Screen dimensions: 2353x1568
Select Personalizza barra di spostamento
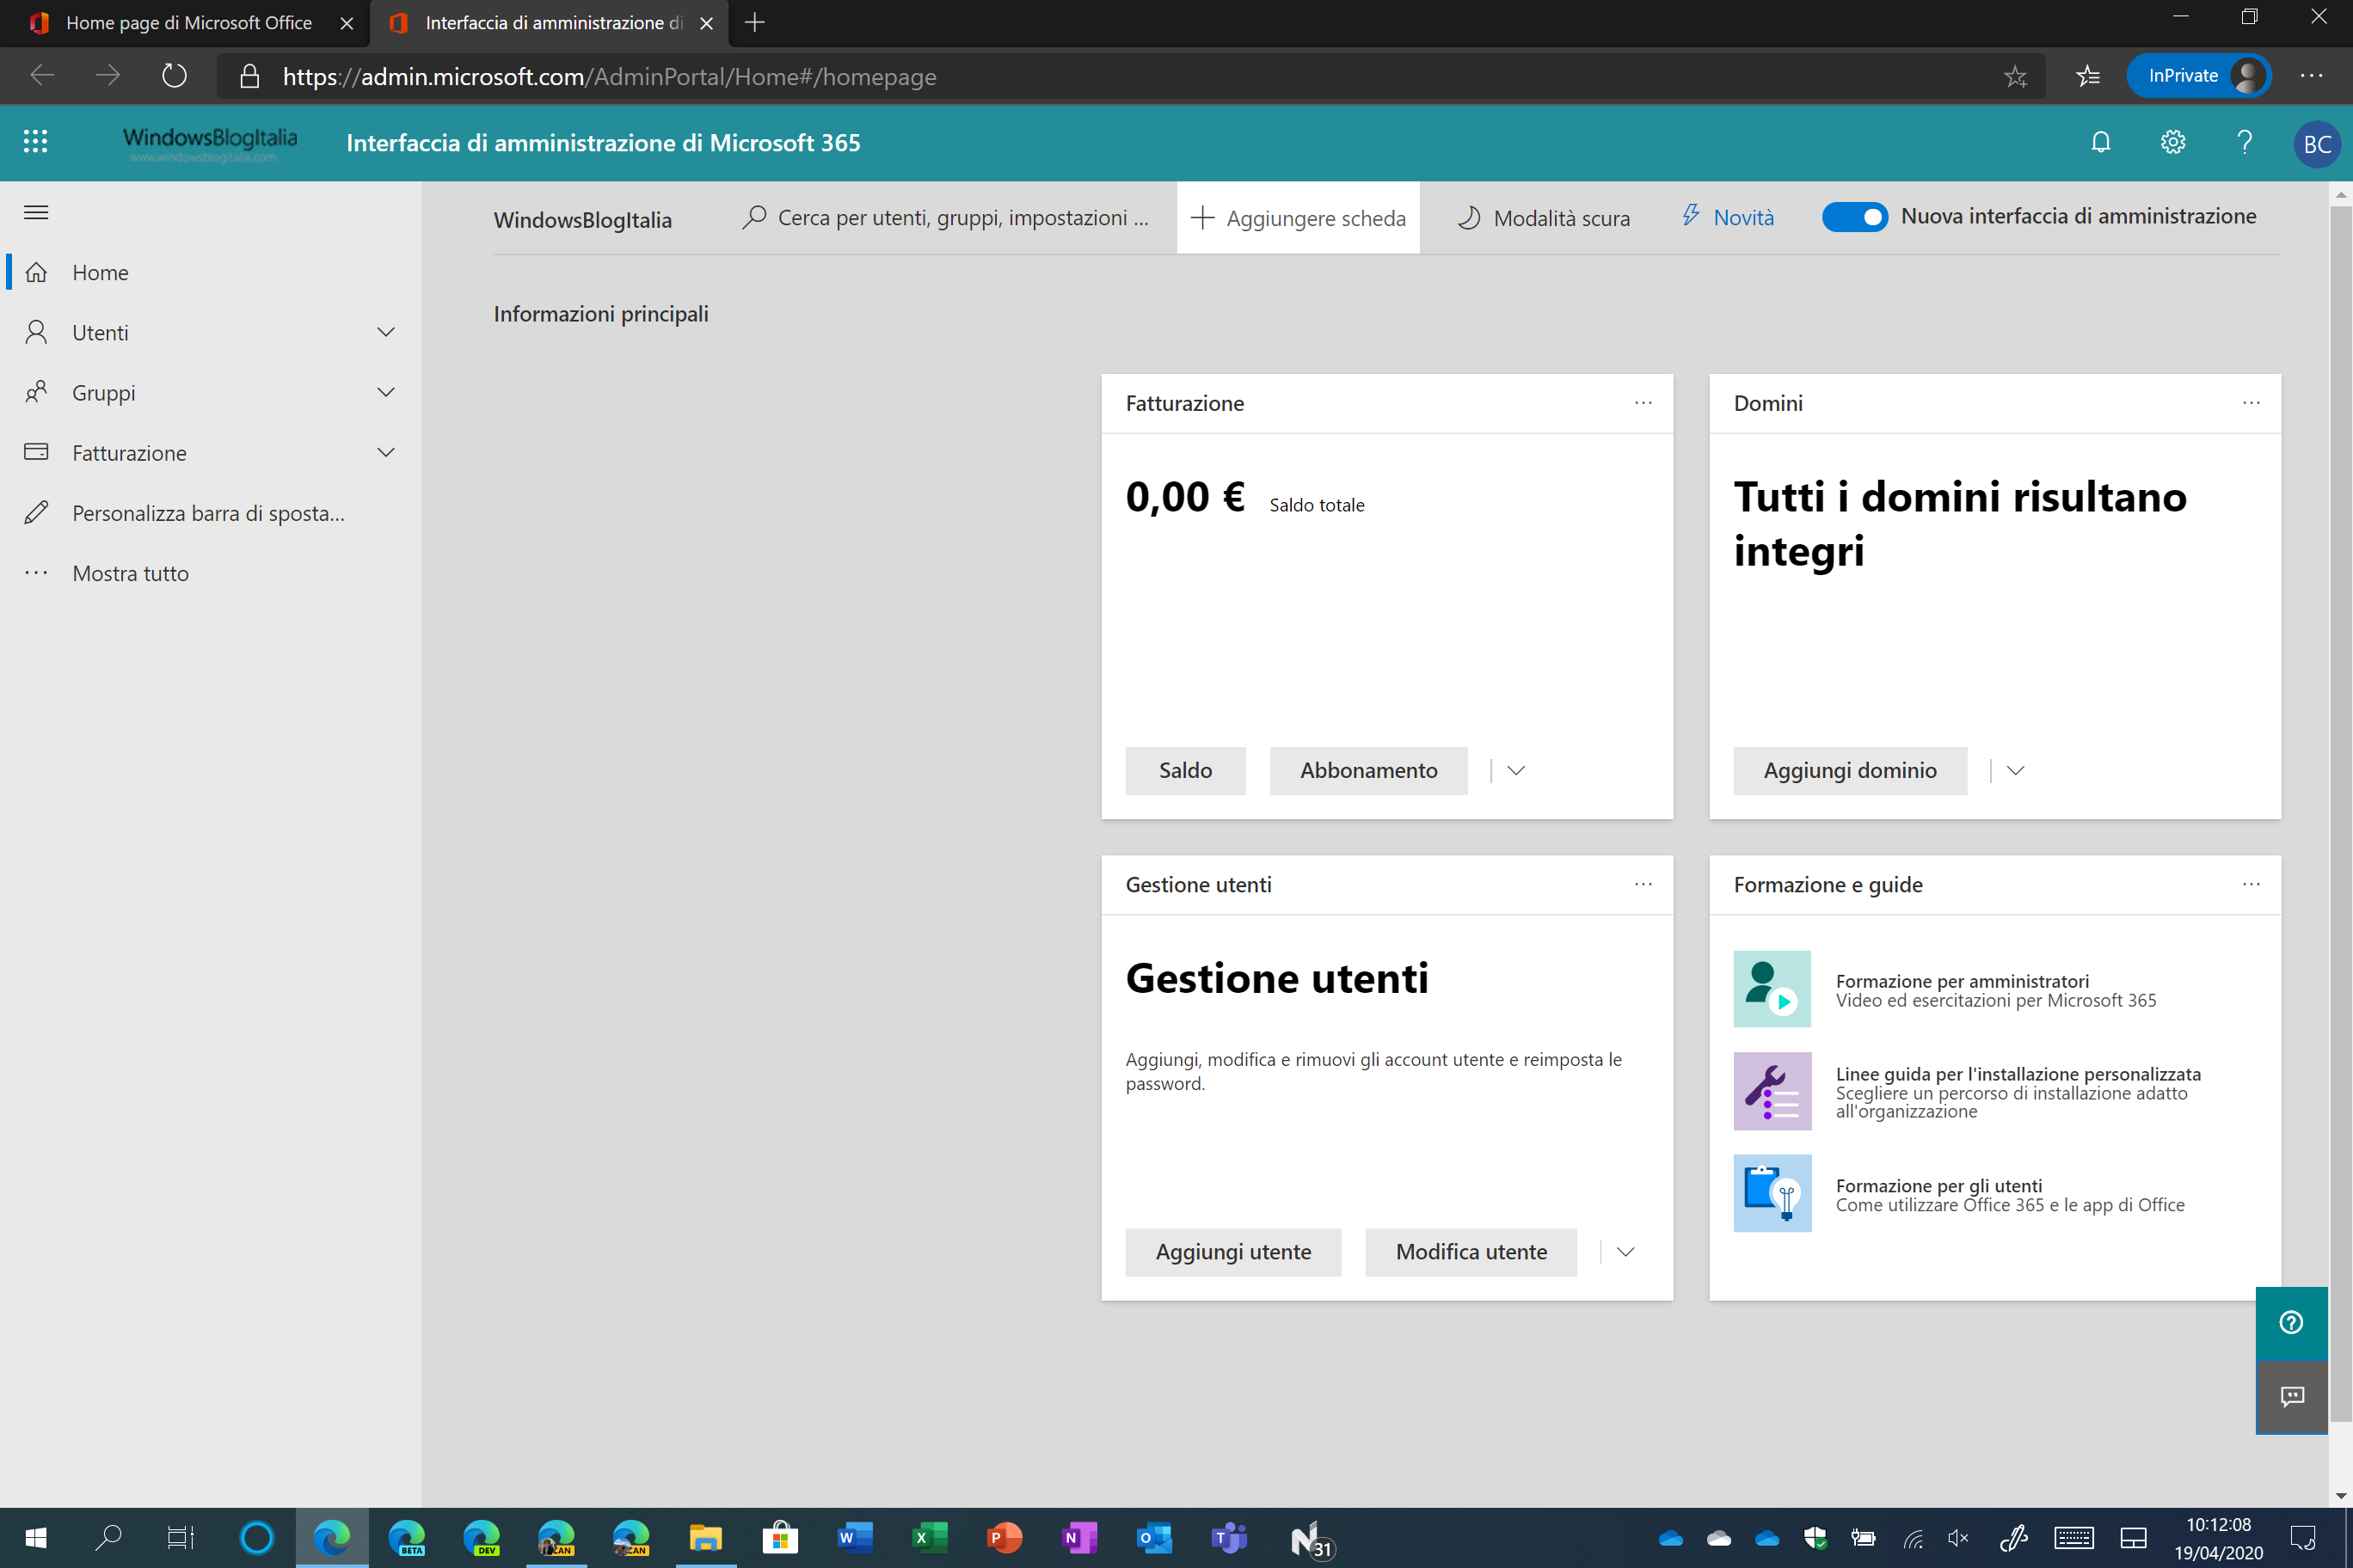point(210,513)
